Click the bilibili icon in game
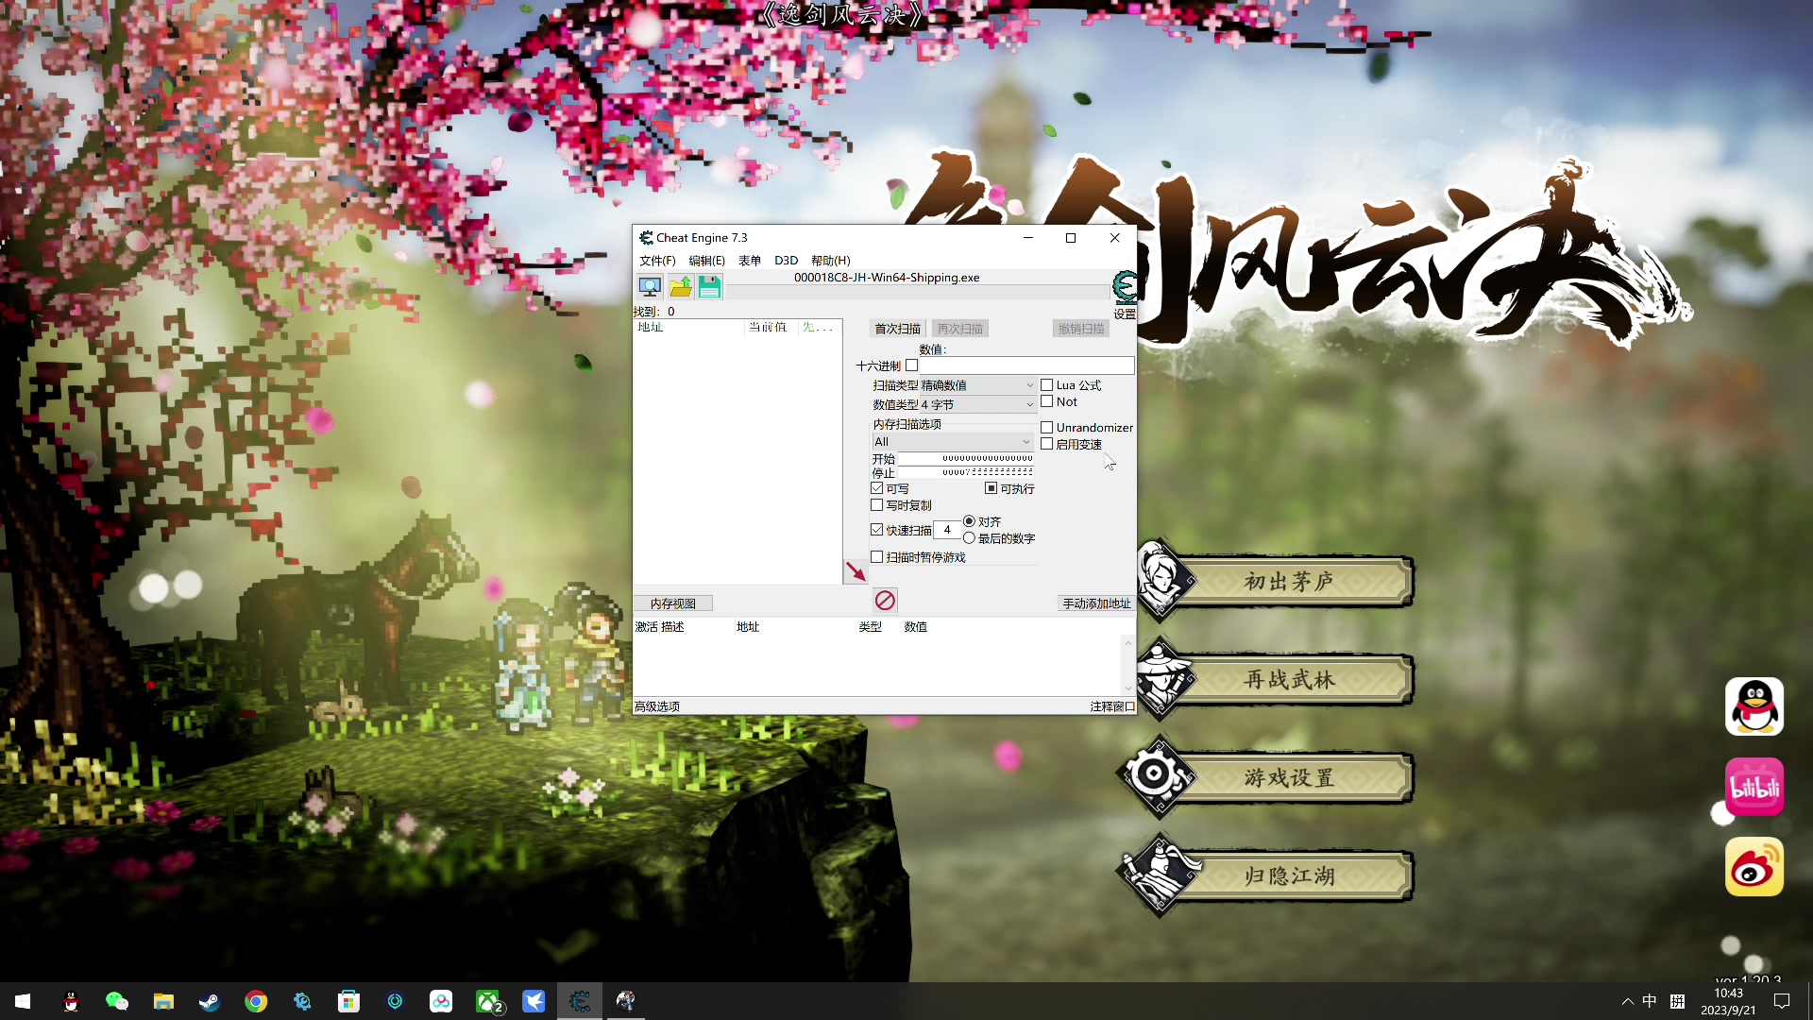Screen dimensions: 1813x1020 click(x=1754, y=787)
